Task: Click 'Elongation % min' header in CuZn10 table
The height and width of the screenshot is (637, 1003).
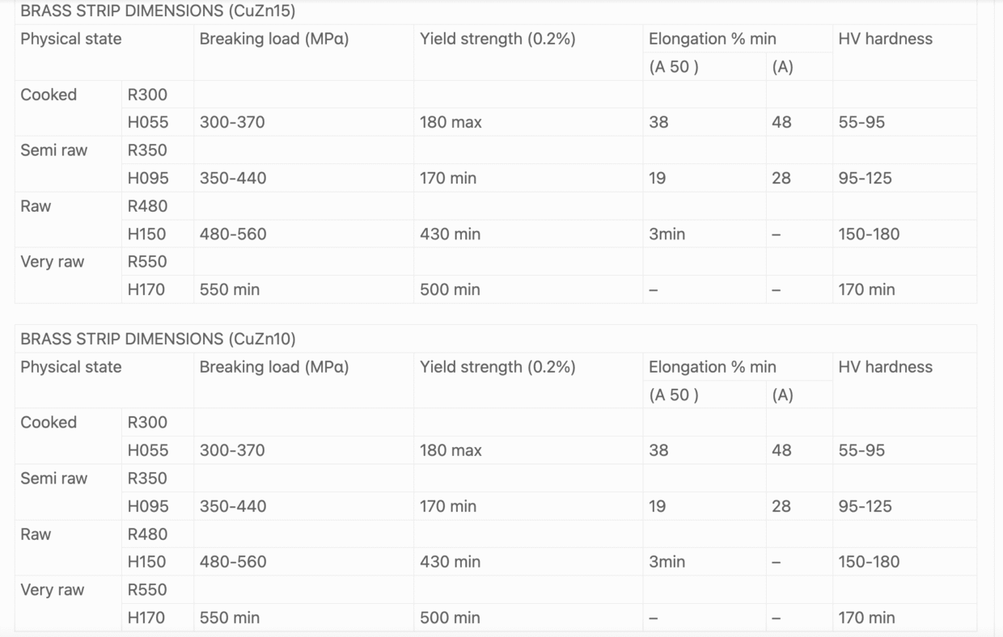Action: tap(712, 367)
